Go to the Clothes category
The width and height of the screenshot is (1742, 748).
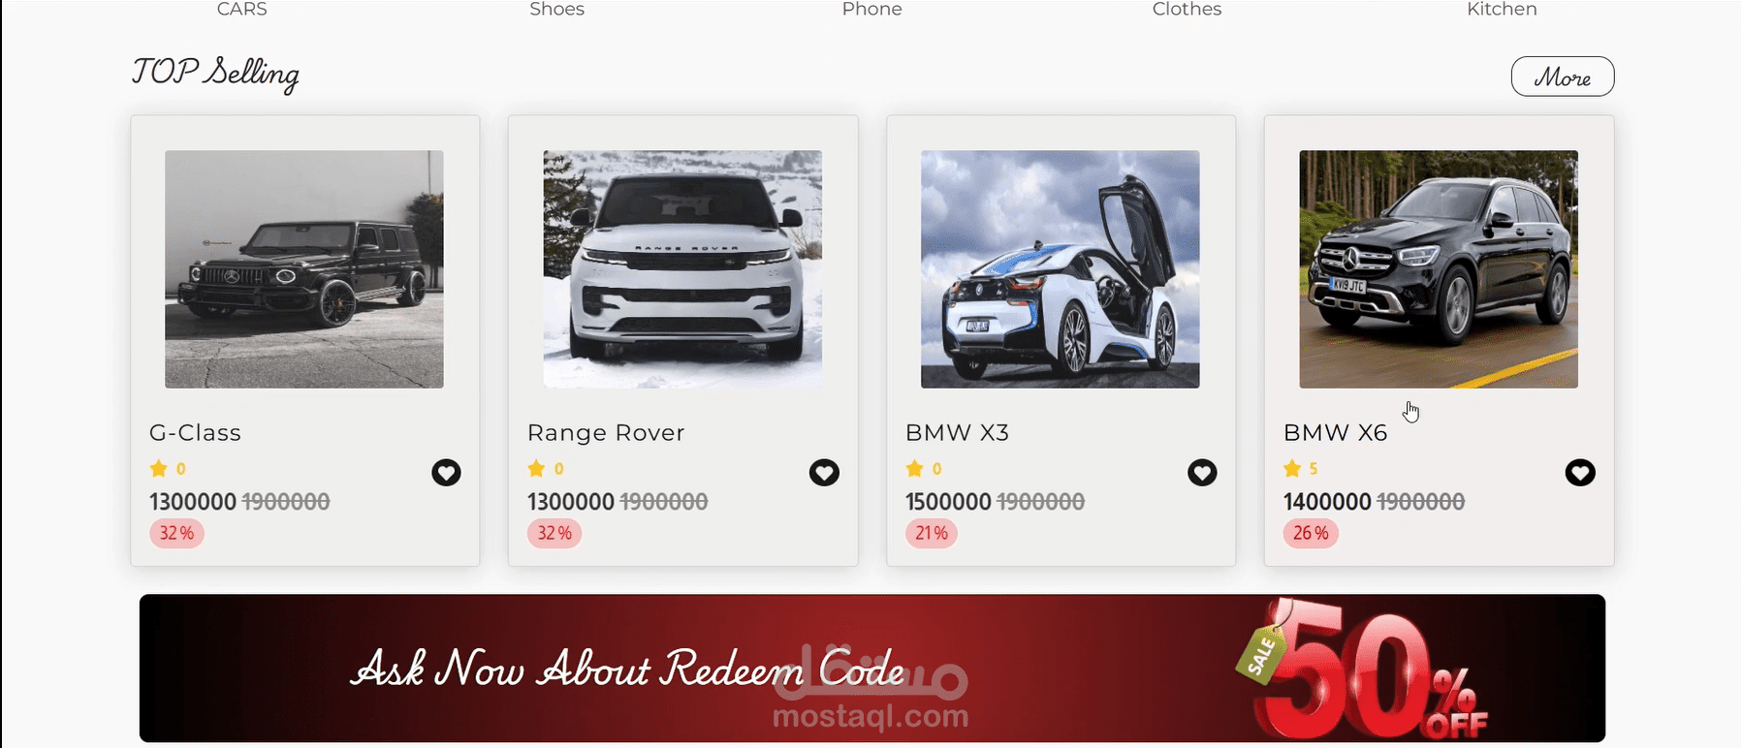point(1188,9)
